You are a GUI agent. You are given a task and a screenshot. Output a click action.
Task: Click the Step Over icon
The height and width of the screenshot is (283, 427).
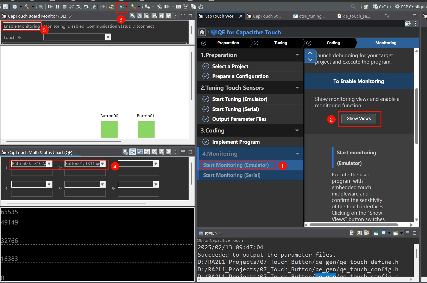(x=86, y=7)
